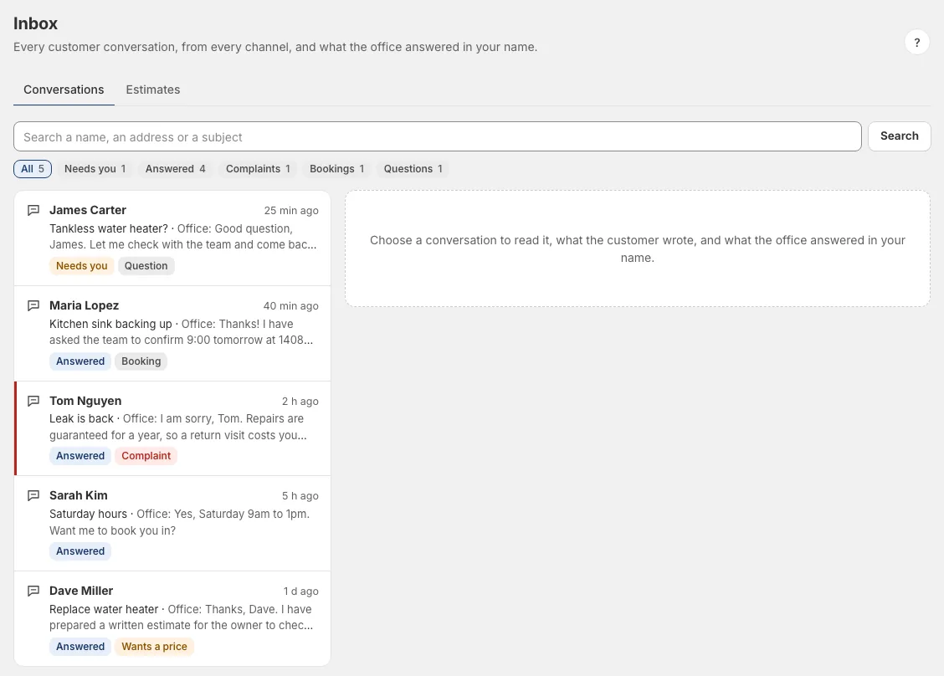Open Sarah Kim conversation name
Viewport: 944px width, 676px height.
(79, 495)
